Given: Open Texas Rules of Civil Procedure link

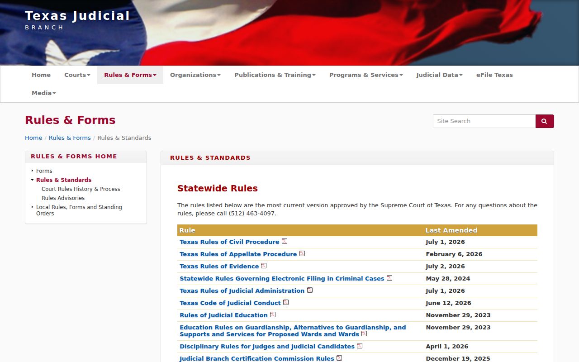Looking at the screenshot, I should [x=229, y=242].
